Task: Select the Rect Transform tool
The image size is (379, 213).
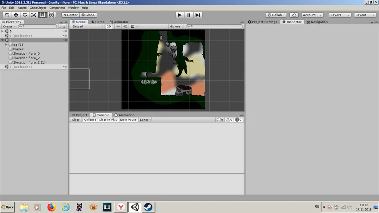Action: tap(43, 15)
